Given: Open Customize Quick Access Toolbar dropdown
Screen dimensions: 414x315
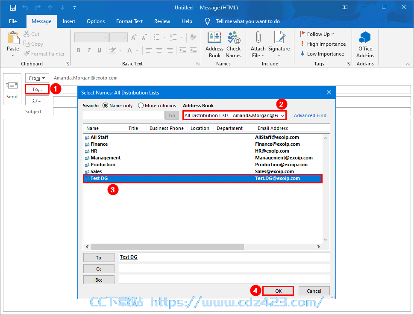Looking at the screenshot, I should (x=74, y=8).
